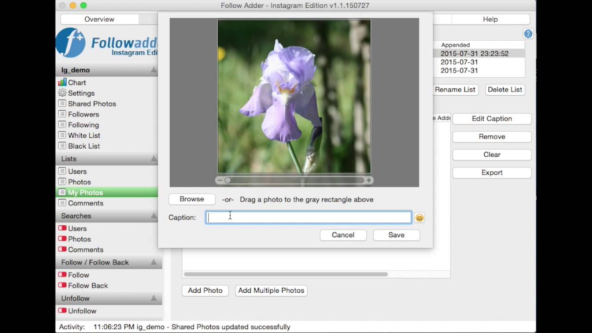Click the Delete List button
The height and width of the screenshot is (333, 592).
[x=505, y=90]
